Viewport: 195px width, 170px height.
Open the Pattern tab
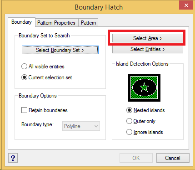[89, 23]
